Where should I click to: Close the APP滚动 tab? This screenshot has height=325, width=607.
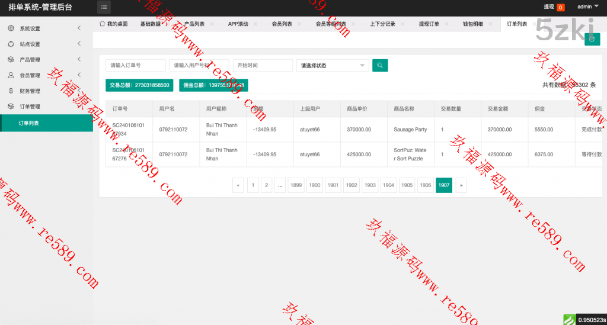point(255,24)
